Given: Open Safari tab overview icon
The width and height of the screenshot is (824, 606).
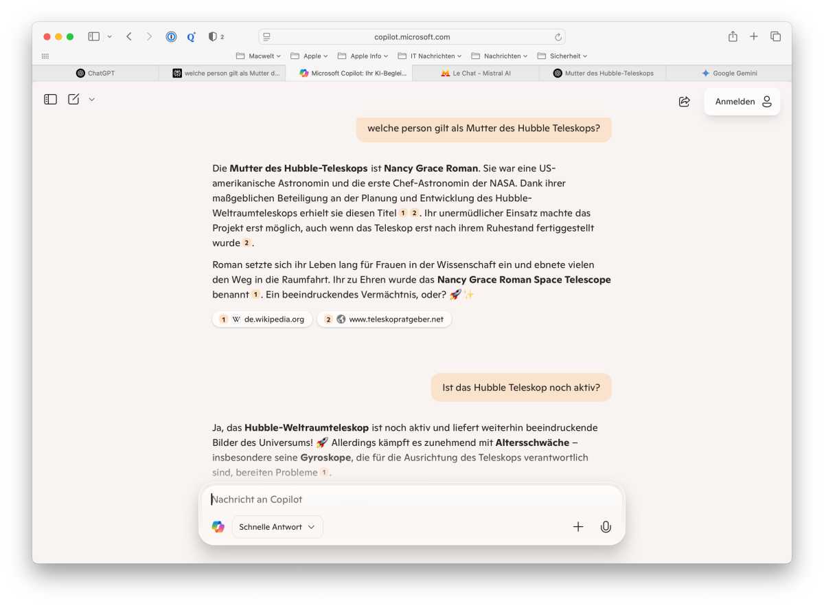Looking at the screenshot, I should [775, 36].
